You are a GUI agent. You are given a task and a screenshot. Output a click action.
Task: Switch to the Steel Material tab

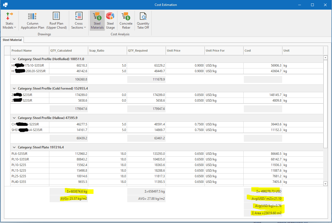pyautogui.click(x=12, y=40)
